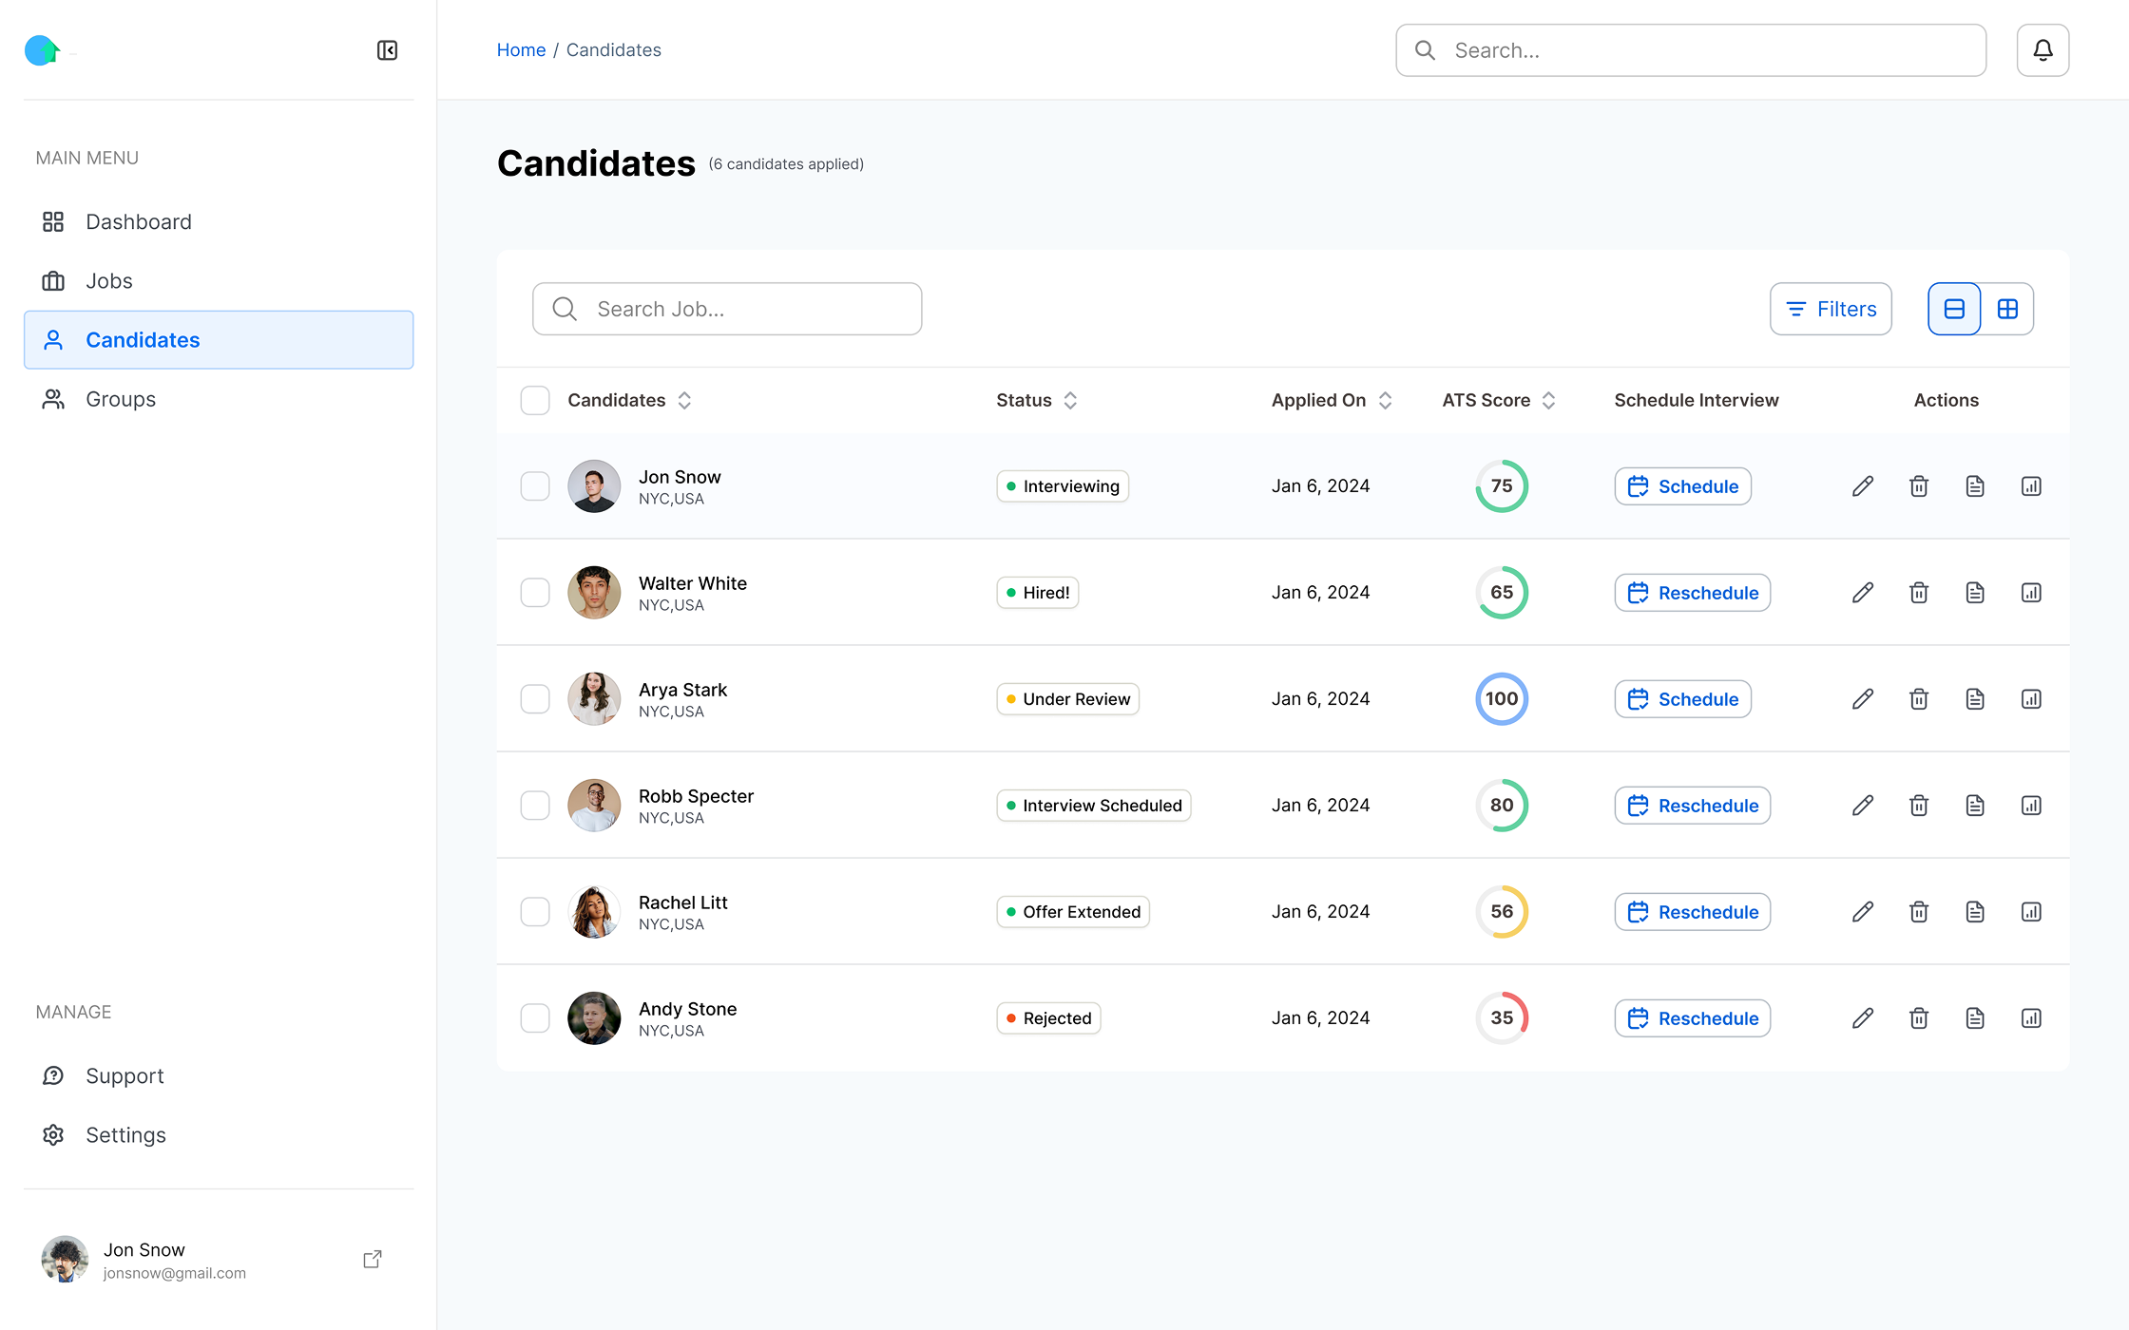
Task: Open the Groups section
Action: [x=120, y=398]
